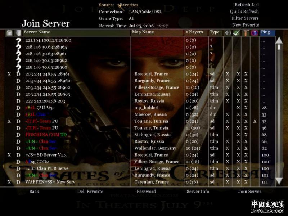This screenshot has width=288, height=216.
Task: Select server 203.234.246.55:28963
Action: click(48, 94)
